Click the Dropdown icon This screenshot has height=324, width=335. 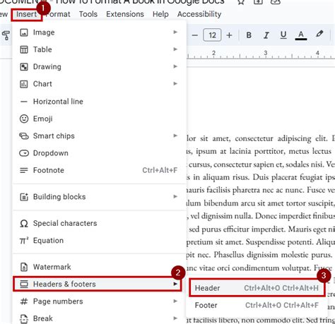click(24, 153)
